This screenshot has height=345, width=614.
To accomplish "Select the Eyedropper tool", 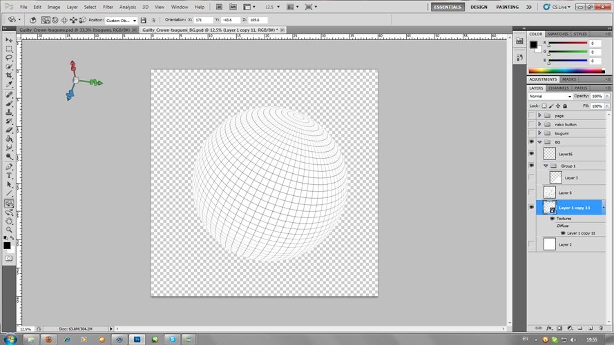I will point(9,84).
